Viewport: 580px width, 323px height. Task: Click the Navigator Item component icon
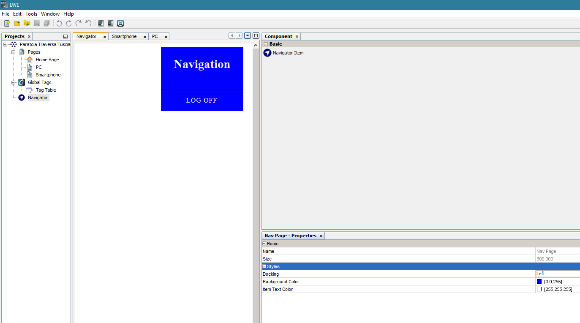[267, 53]
